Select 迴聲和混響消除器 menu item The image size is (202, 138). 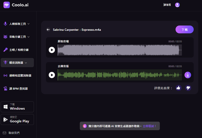[17, 75]
